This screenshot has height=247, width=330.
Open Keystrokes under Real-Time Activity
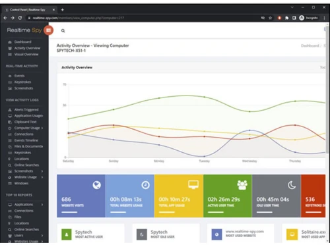pyautogui.click(x=22, y=82)
